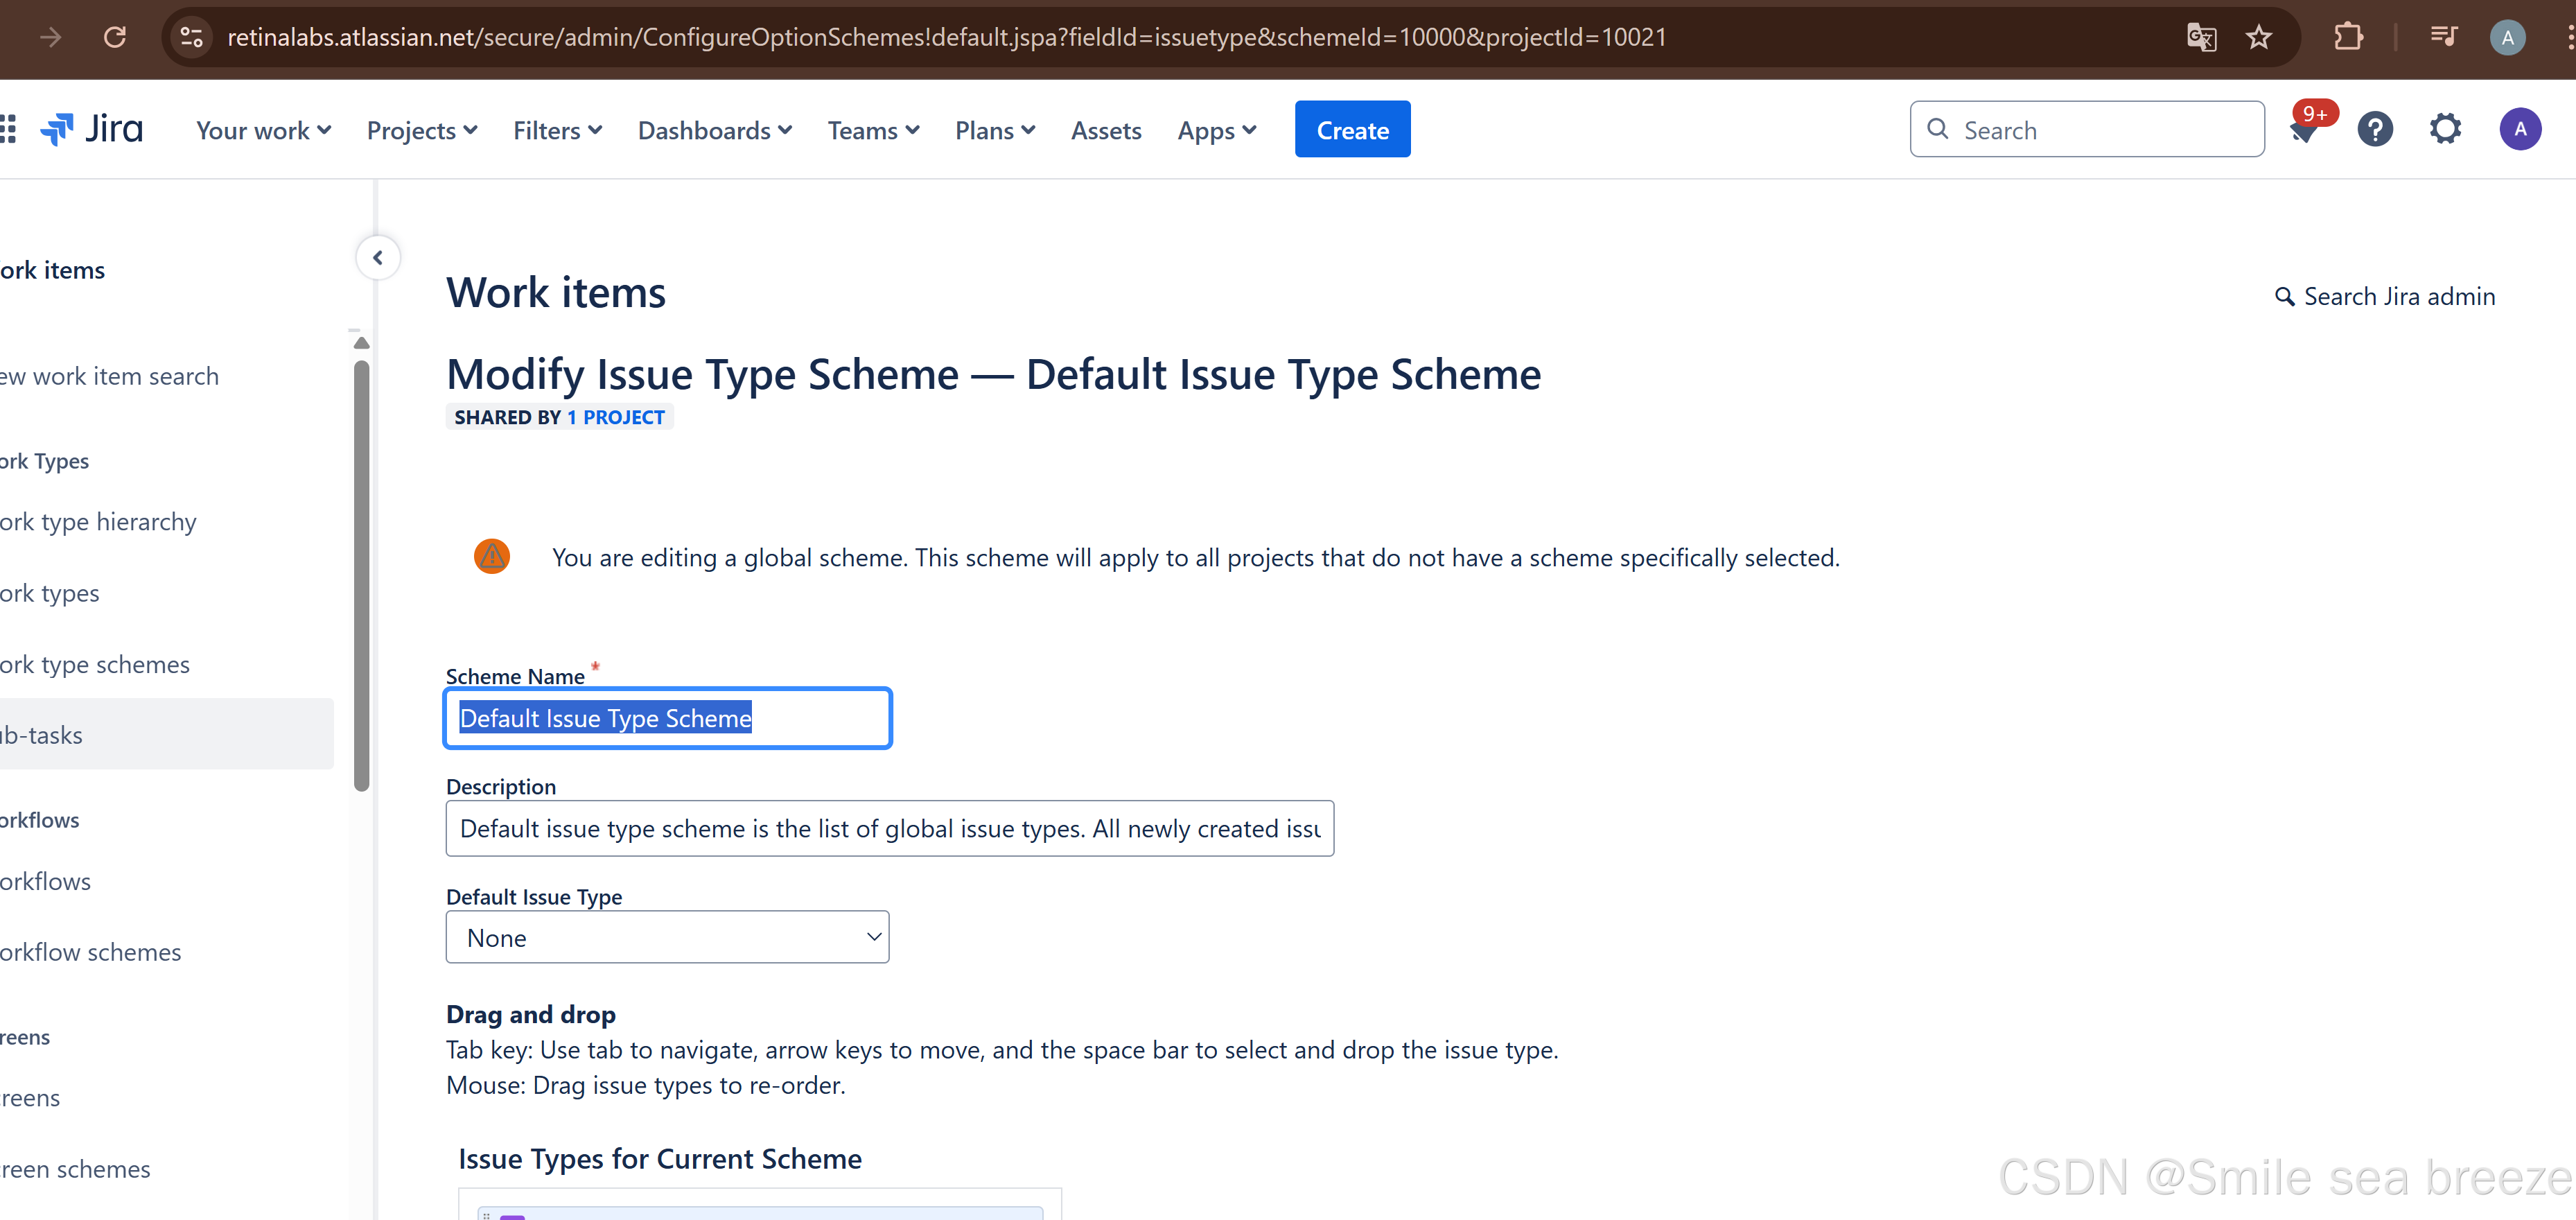This screenshot has height=1220, width=2576.
Task: Click the Scheme Name input field
Action: [x=666, y=718]
